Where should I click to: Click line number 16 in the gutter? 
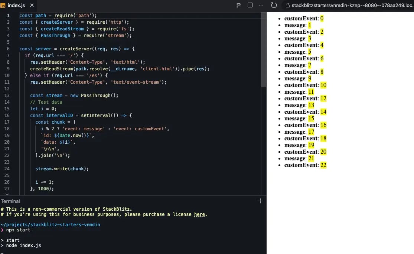point(7,115)
